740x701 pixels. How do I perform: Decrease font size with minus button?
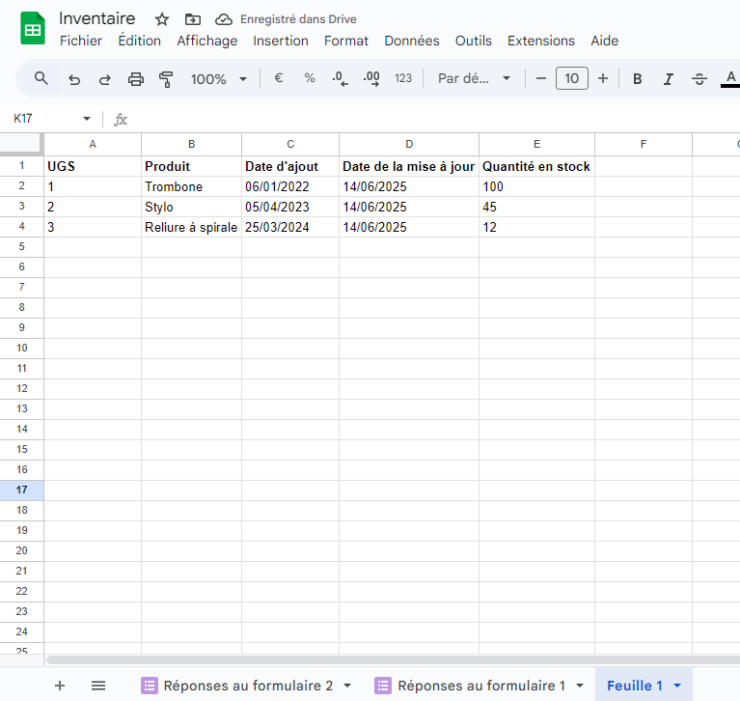(541, 78)
